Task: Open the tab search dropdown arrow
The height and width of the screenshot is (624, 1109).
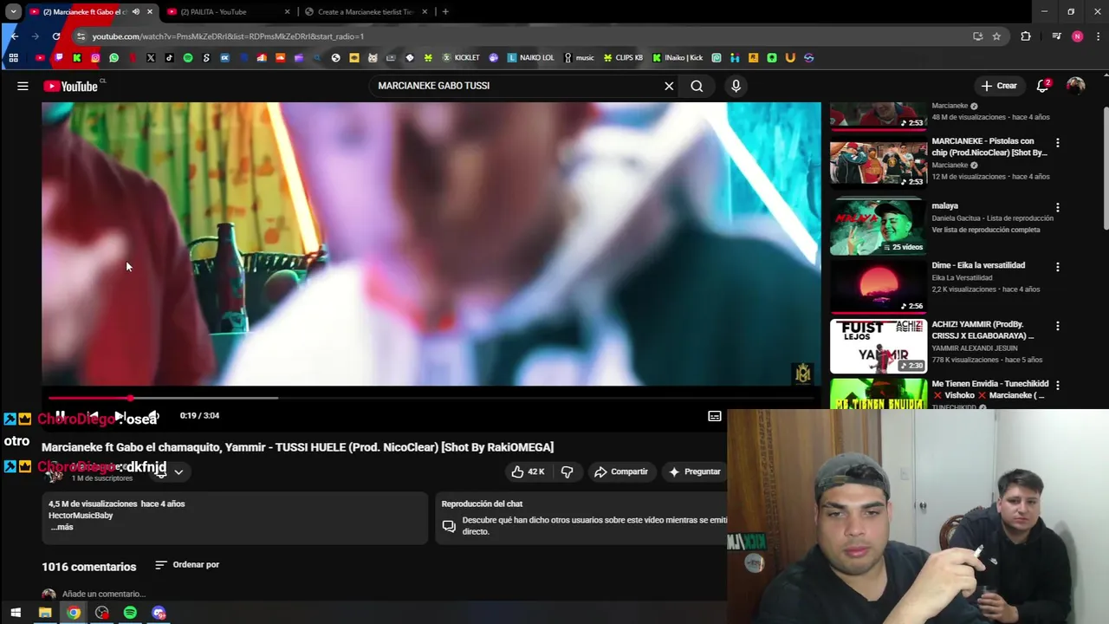Action: 13,11
